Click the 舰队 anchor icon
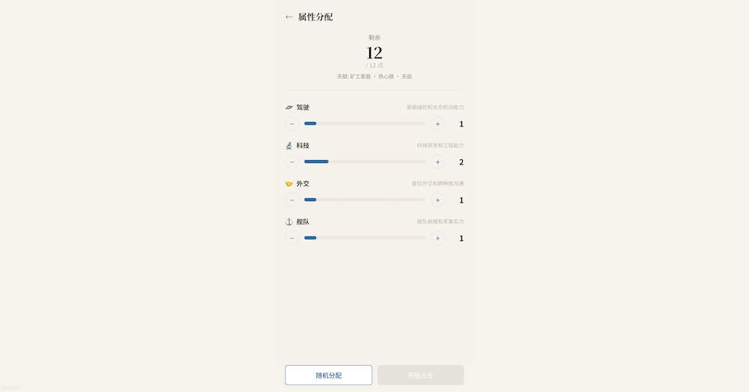This screenshot has height=392, width=749. [289, 222]
